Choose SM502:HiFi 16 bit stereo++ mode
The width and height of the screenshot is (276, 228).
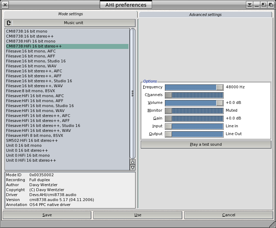click(x=32, y=141)
